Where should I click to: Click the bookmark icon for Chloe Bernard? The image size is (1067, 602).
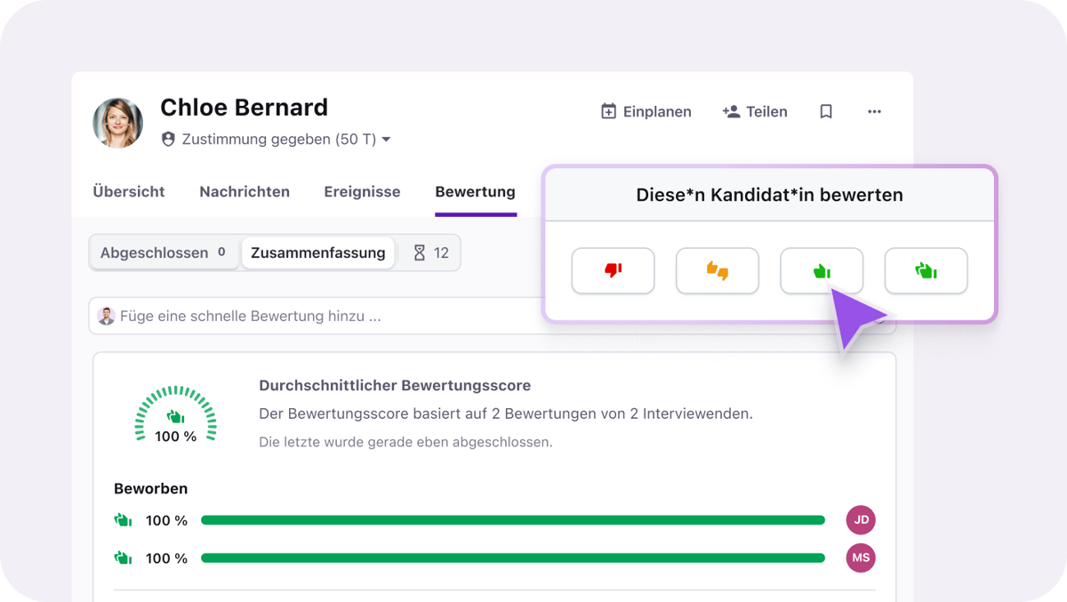point(826,112)
